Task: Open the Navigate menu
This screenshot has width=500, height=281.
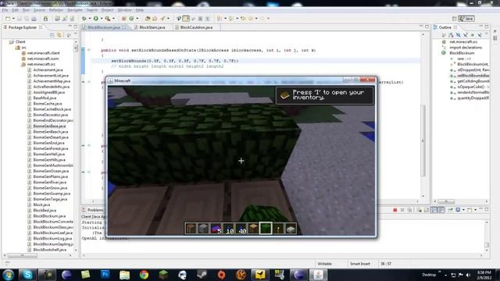Action: (x=75, y=10)
